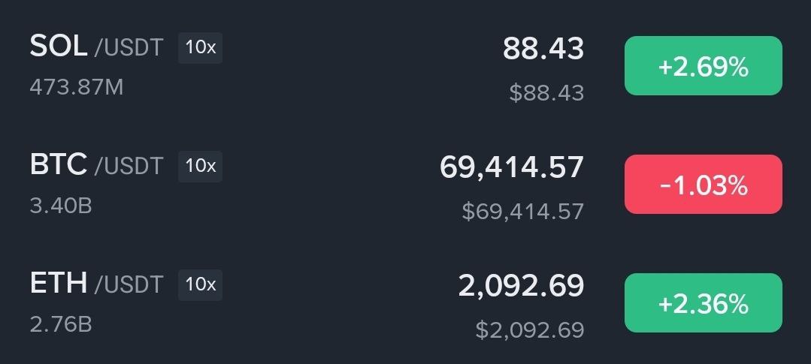
Task: Select the BTC last price 69,414.57
Action: 511,167
